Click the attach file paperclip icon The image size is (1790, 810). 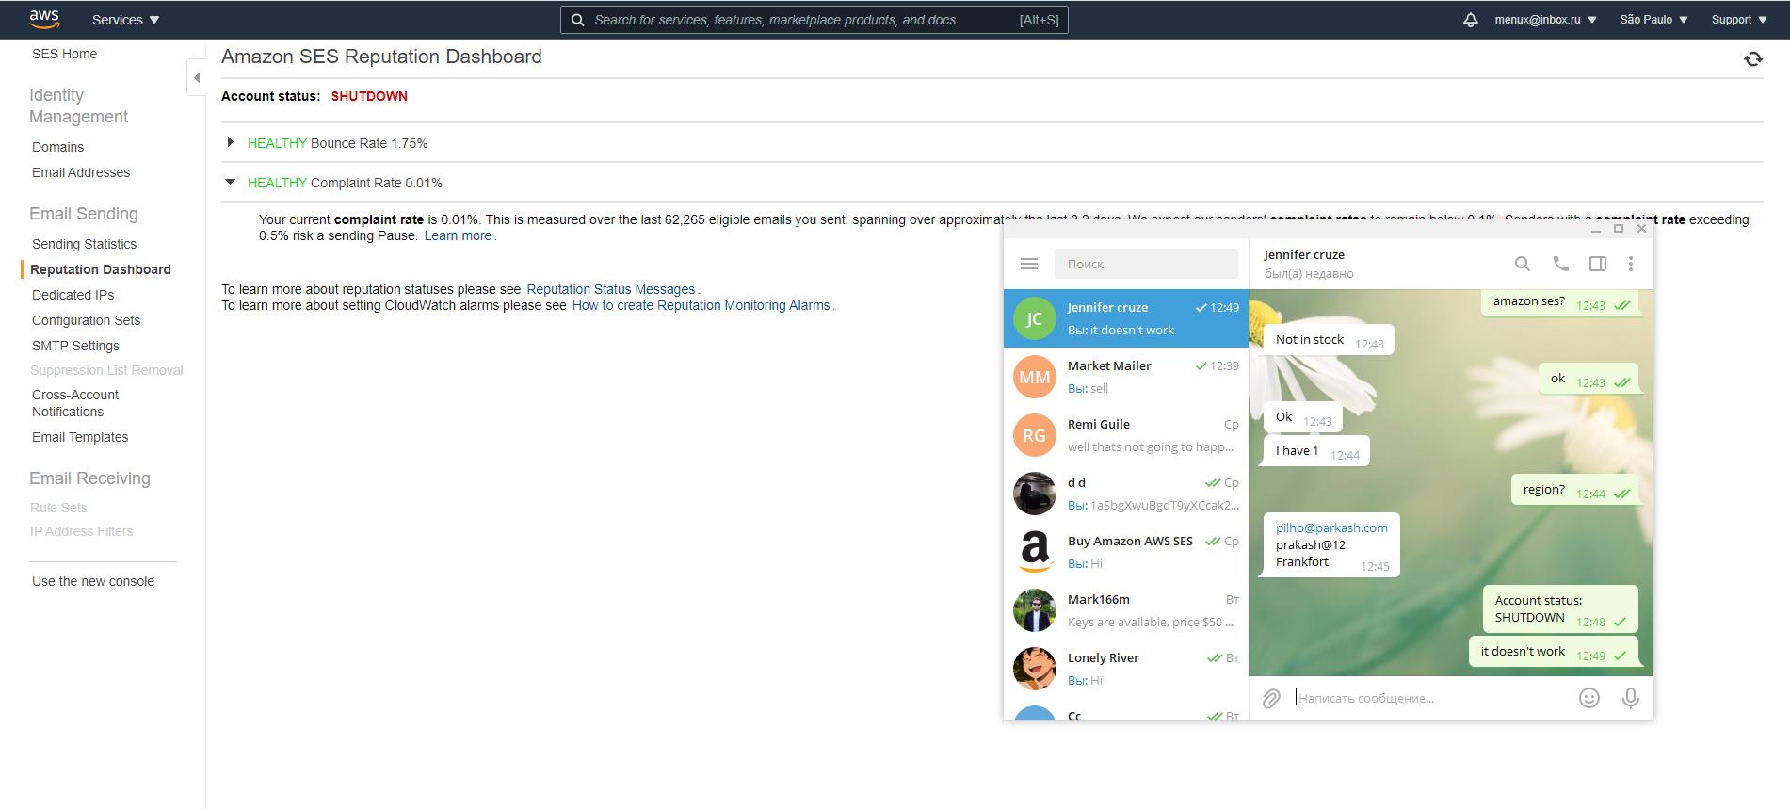coord(1271,698)
